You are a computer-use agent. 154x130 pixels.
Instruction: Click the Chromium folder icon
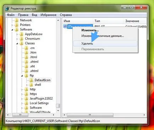pyautogui.click(x=22, y=39)
